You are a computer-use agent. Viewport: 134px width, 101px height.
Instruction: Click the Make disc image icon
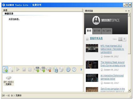[x=55, y=69]
